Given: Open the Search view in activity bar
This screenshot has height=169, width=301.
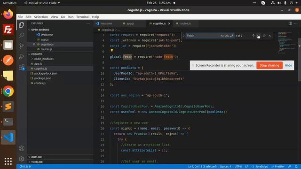Looking at the screenshot, I should 22,35.
